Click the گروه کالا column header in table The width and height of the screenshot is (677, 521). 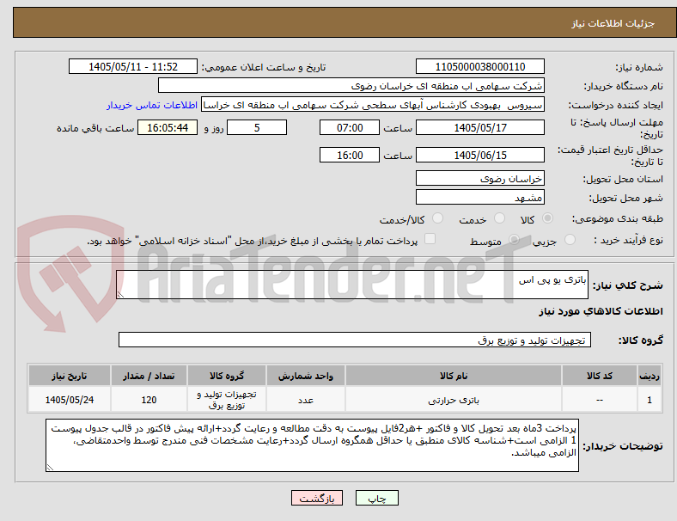coord(227,376)
